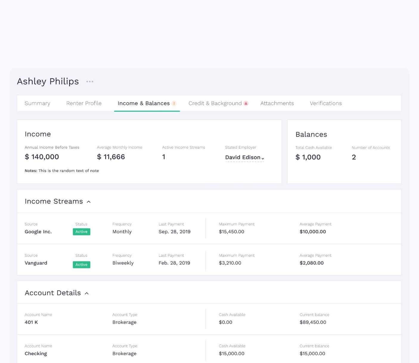Click the 401 K account name
The image size is (419, 363).
[31, 322]
